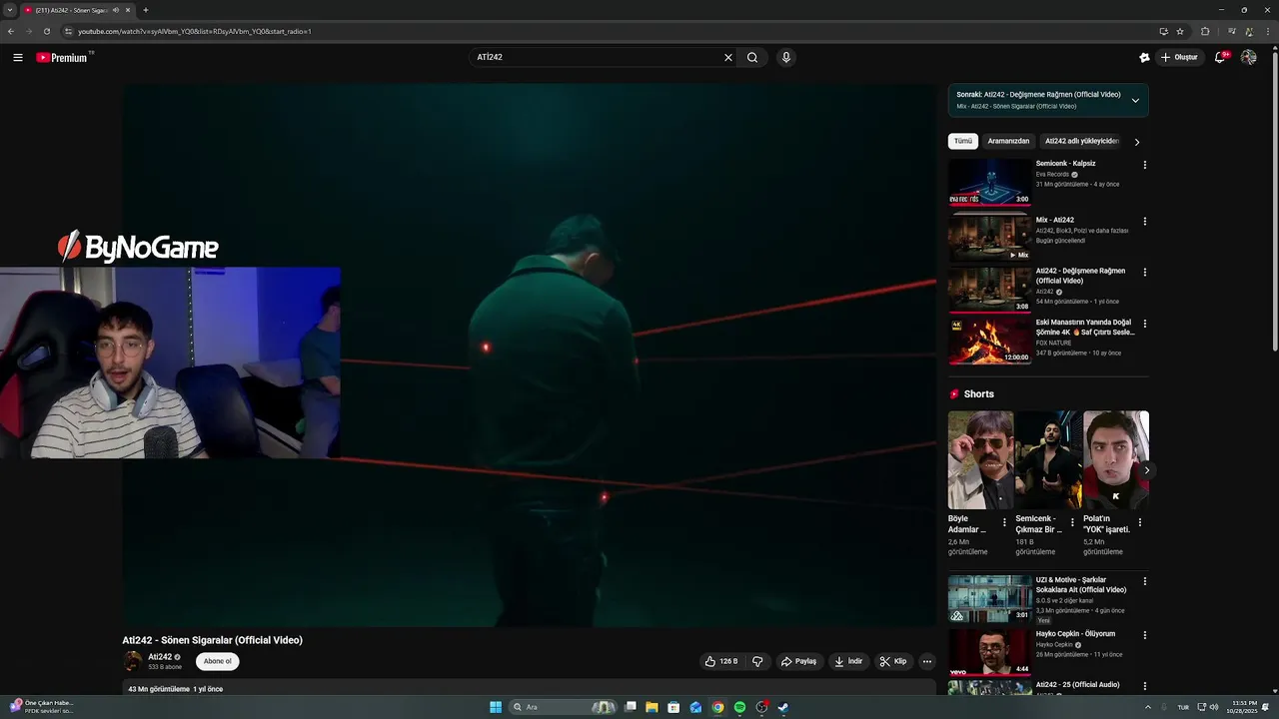The image size is (1279, 719).
Task: Open Ati242 channel name link
Action: 160,657
